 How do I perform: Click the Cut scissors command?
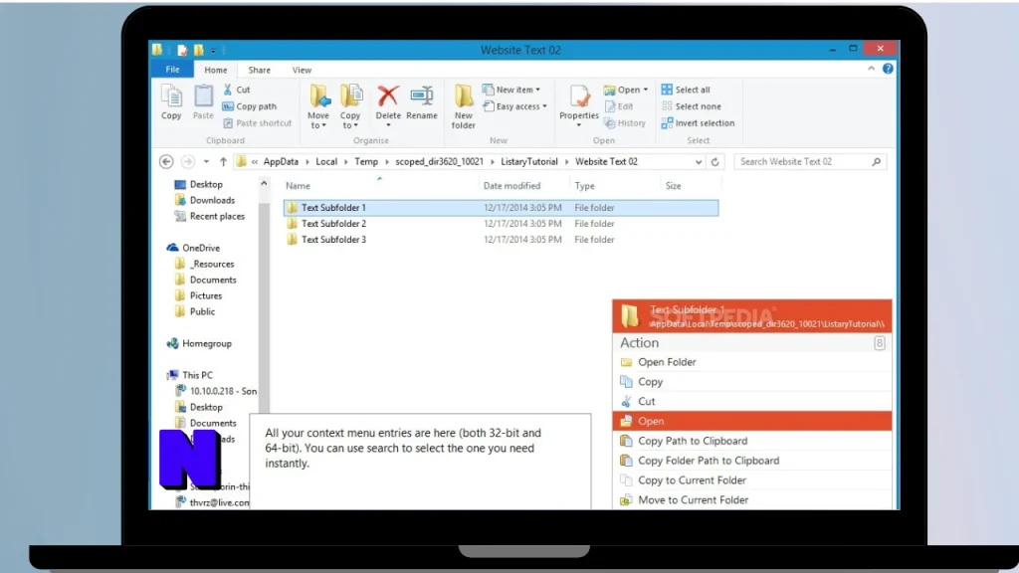pos(237,90)
